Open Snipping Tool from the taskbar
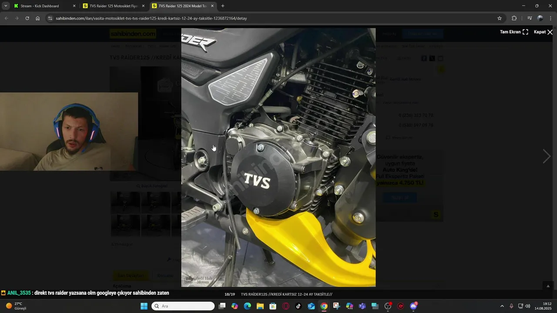Viewport: 557px width, 313px height. tap(336, 306)
